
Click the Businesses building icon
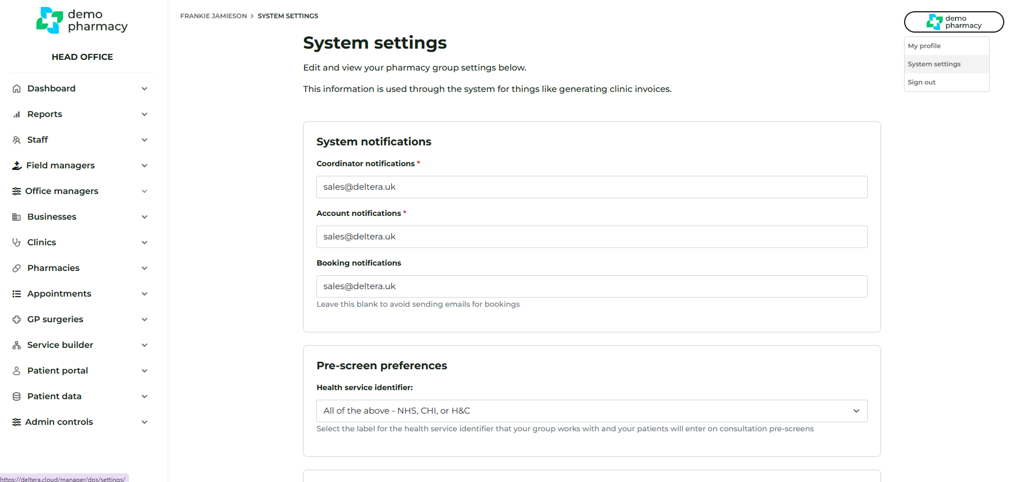tap(17, 217)
